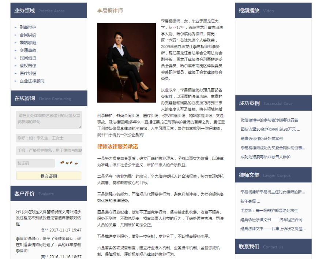The height and width of the screenshot is (259, 326).
Task: Open the 婚姻家庭 practice area link
Action: [28, 43]
